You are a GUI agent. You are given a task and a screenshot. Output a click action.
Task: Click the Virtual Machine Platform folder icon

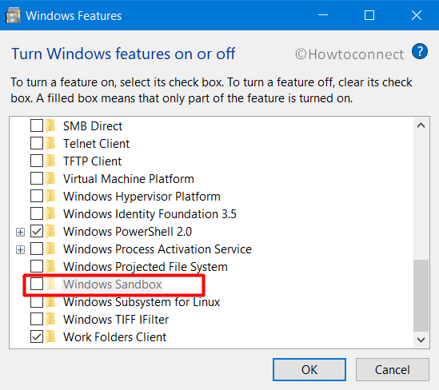pyautogui.click(x=50, y=178)
